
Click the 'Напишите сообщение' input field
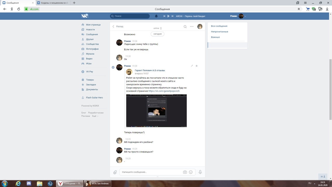click(150, 172)
